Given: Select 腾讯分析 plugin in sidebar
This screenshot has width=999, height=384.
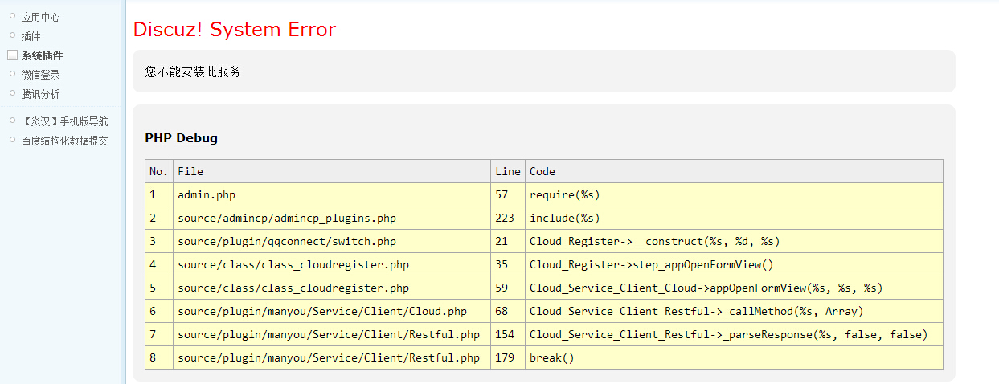Looking at the screenshot, I should [40, 94].
